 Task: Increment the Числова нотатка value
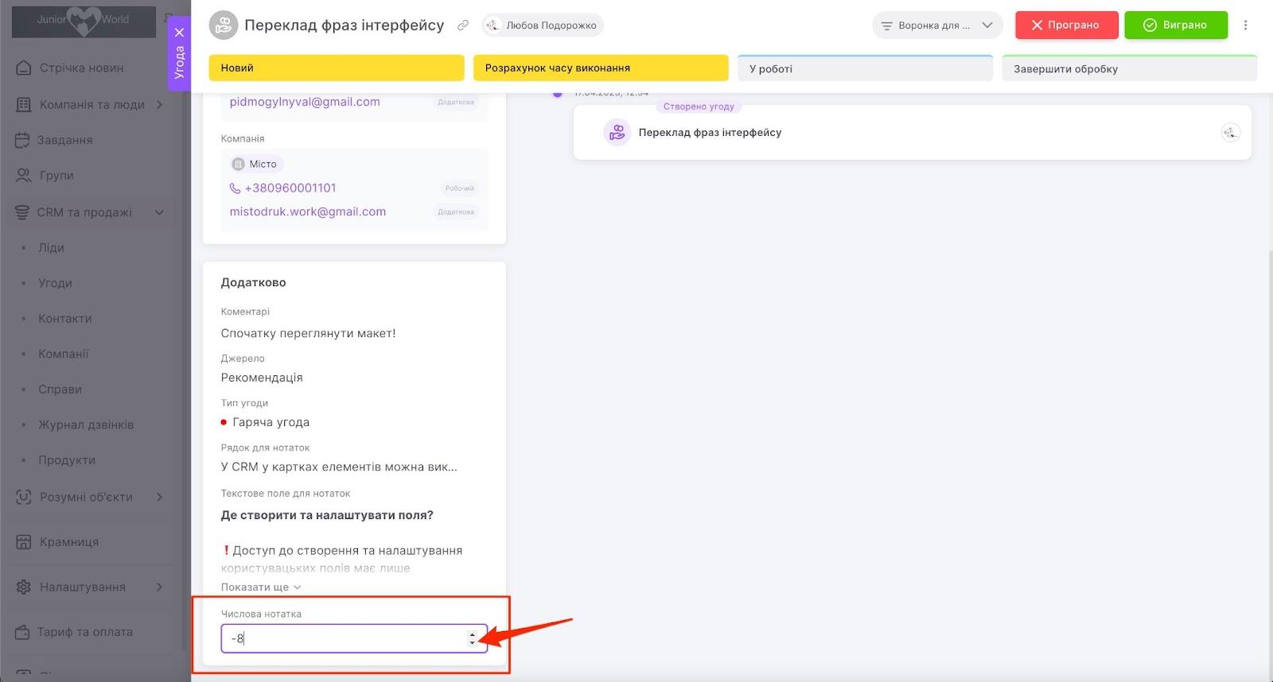click(472, 634)
